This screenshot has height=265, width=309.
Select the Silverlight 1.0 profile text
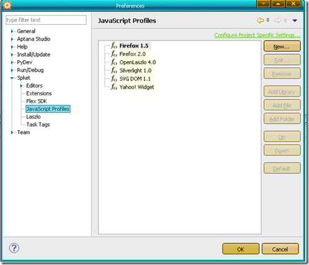click(x=135, y=70)
